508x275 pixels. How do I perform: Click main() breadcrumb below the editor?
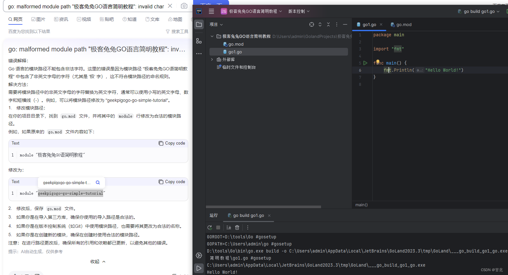[x=361, y=205]
